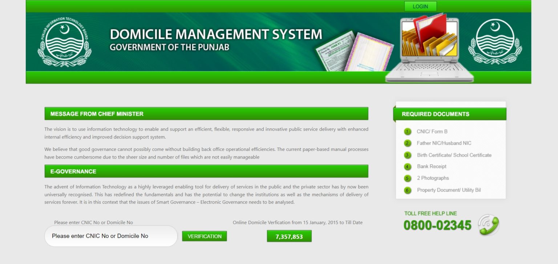
Task: Click numbered badge 1 beside CNIC/ Form B
Action: [x=407, y=132]
